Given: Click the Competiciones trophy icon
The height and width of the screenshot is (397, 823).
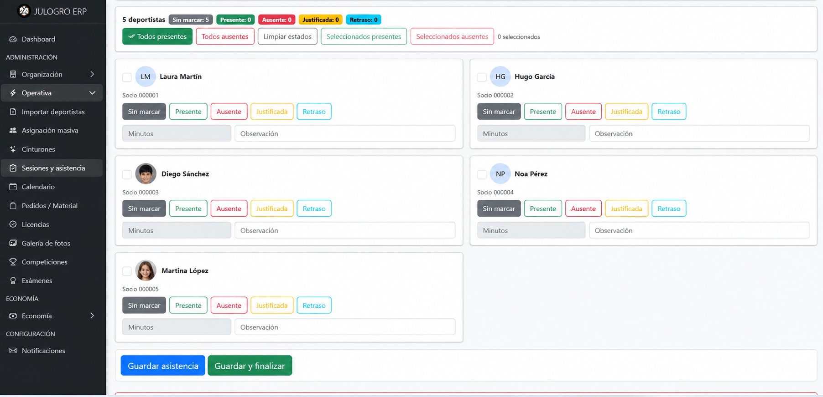Looking at the screenshot, I should 13,262.
